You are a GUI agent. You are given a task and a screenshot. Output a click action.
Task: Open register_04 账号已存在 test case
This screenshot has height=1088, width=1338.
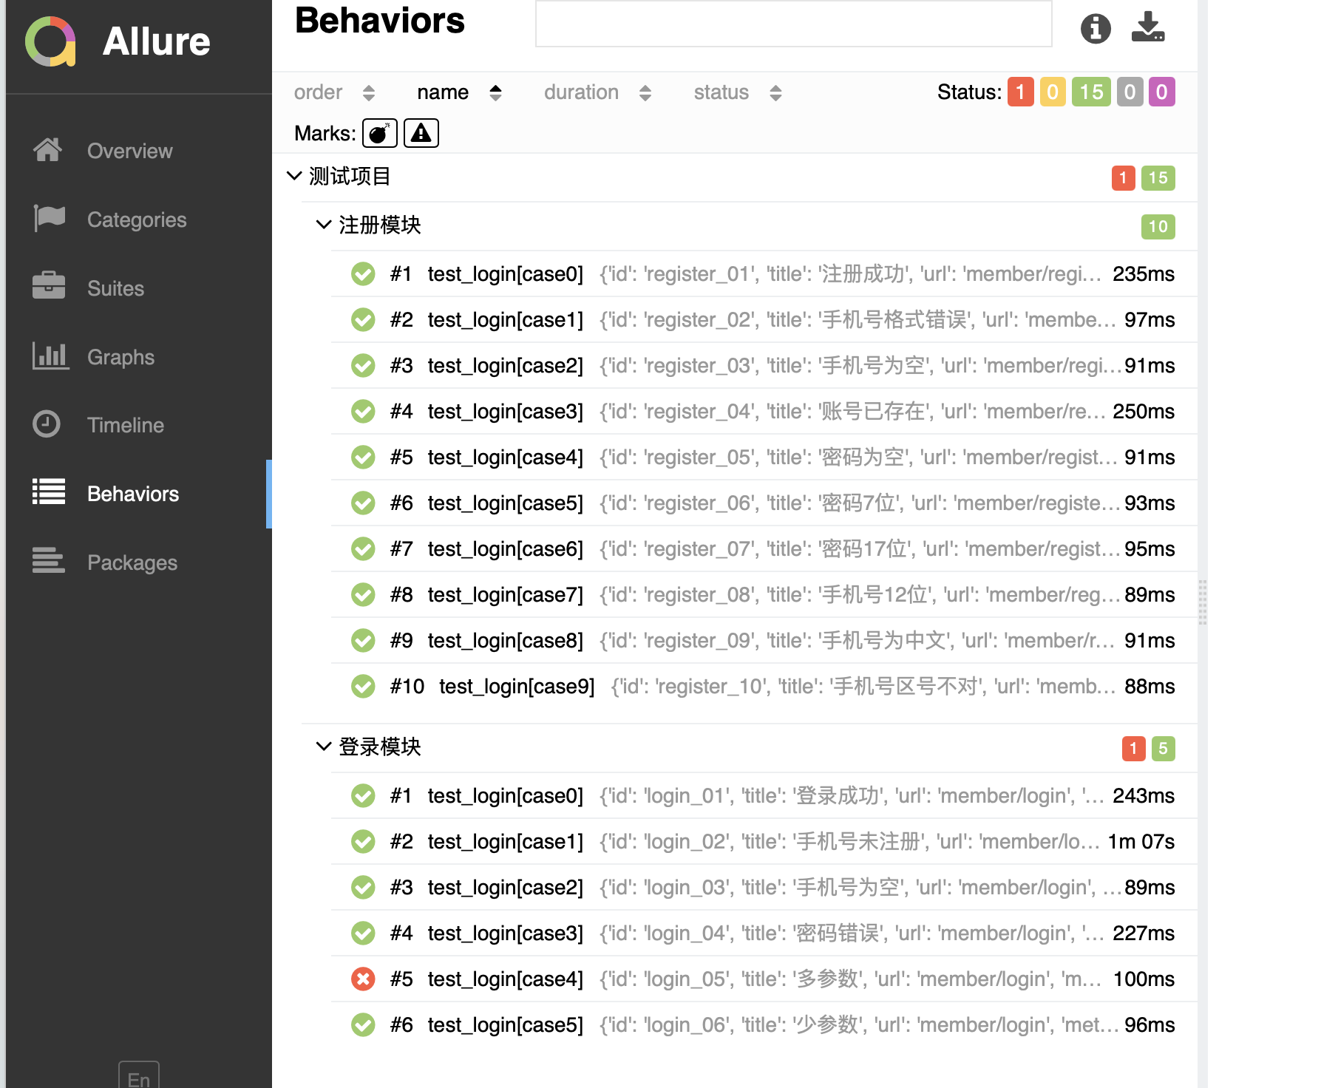(764, 411)
